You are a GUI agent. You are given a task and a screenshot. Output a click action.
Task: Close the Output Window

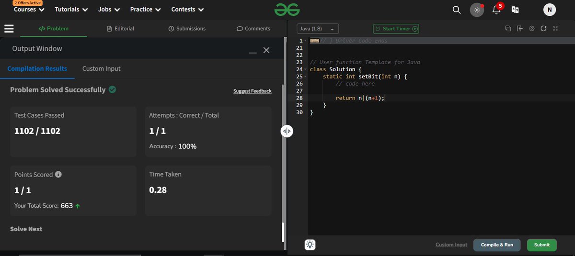click(x=266, y=50)
